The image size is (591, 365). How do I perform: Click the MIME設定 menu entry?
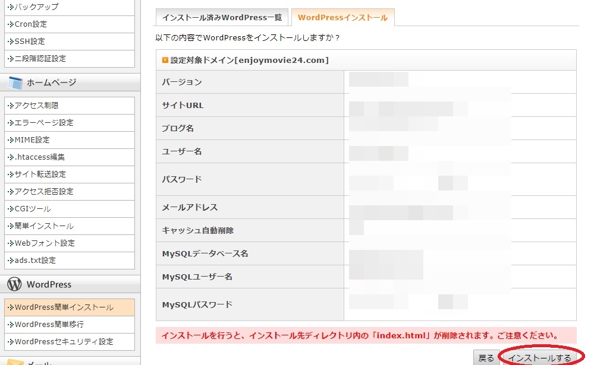coord(32,140)
